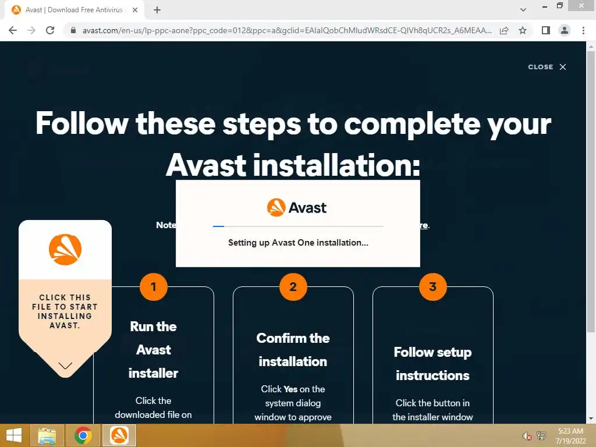Bookmark this page with the star
Image resolution: width=596 pixels, height=447 pixels.
point(523,30)
